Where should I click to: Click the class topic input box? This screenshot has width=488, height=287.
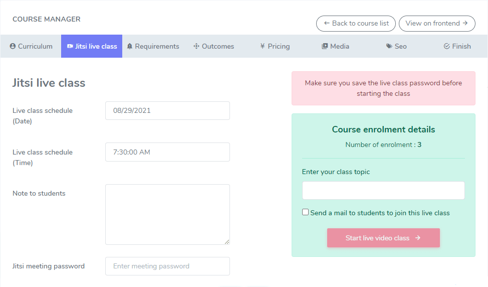(x=383, y=191)
